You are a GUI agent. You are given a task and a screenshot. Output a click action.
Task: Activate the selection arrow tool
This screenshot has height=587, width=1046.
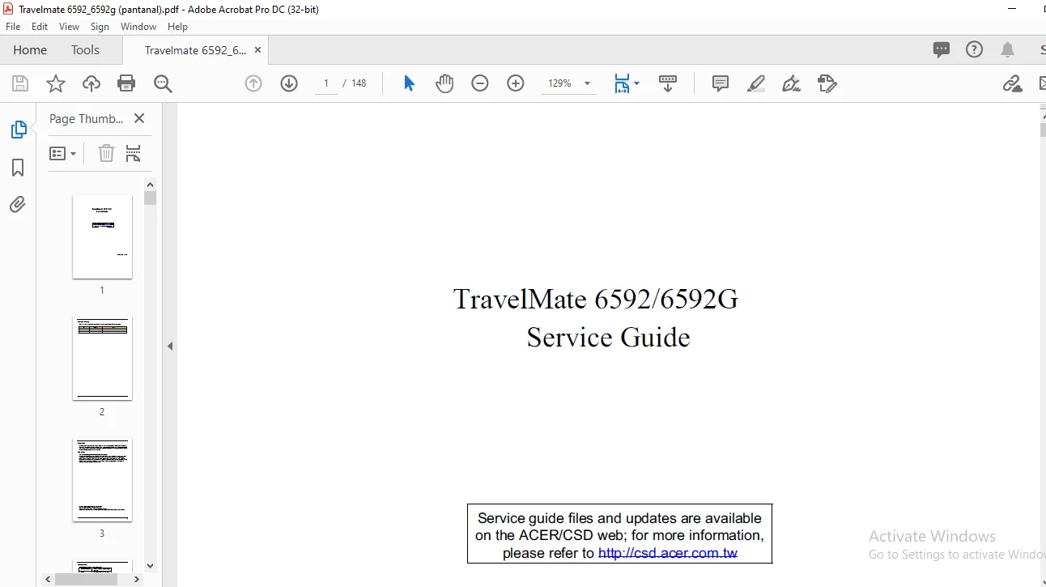tap(409, 83)
